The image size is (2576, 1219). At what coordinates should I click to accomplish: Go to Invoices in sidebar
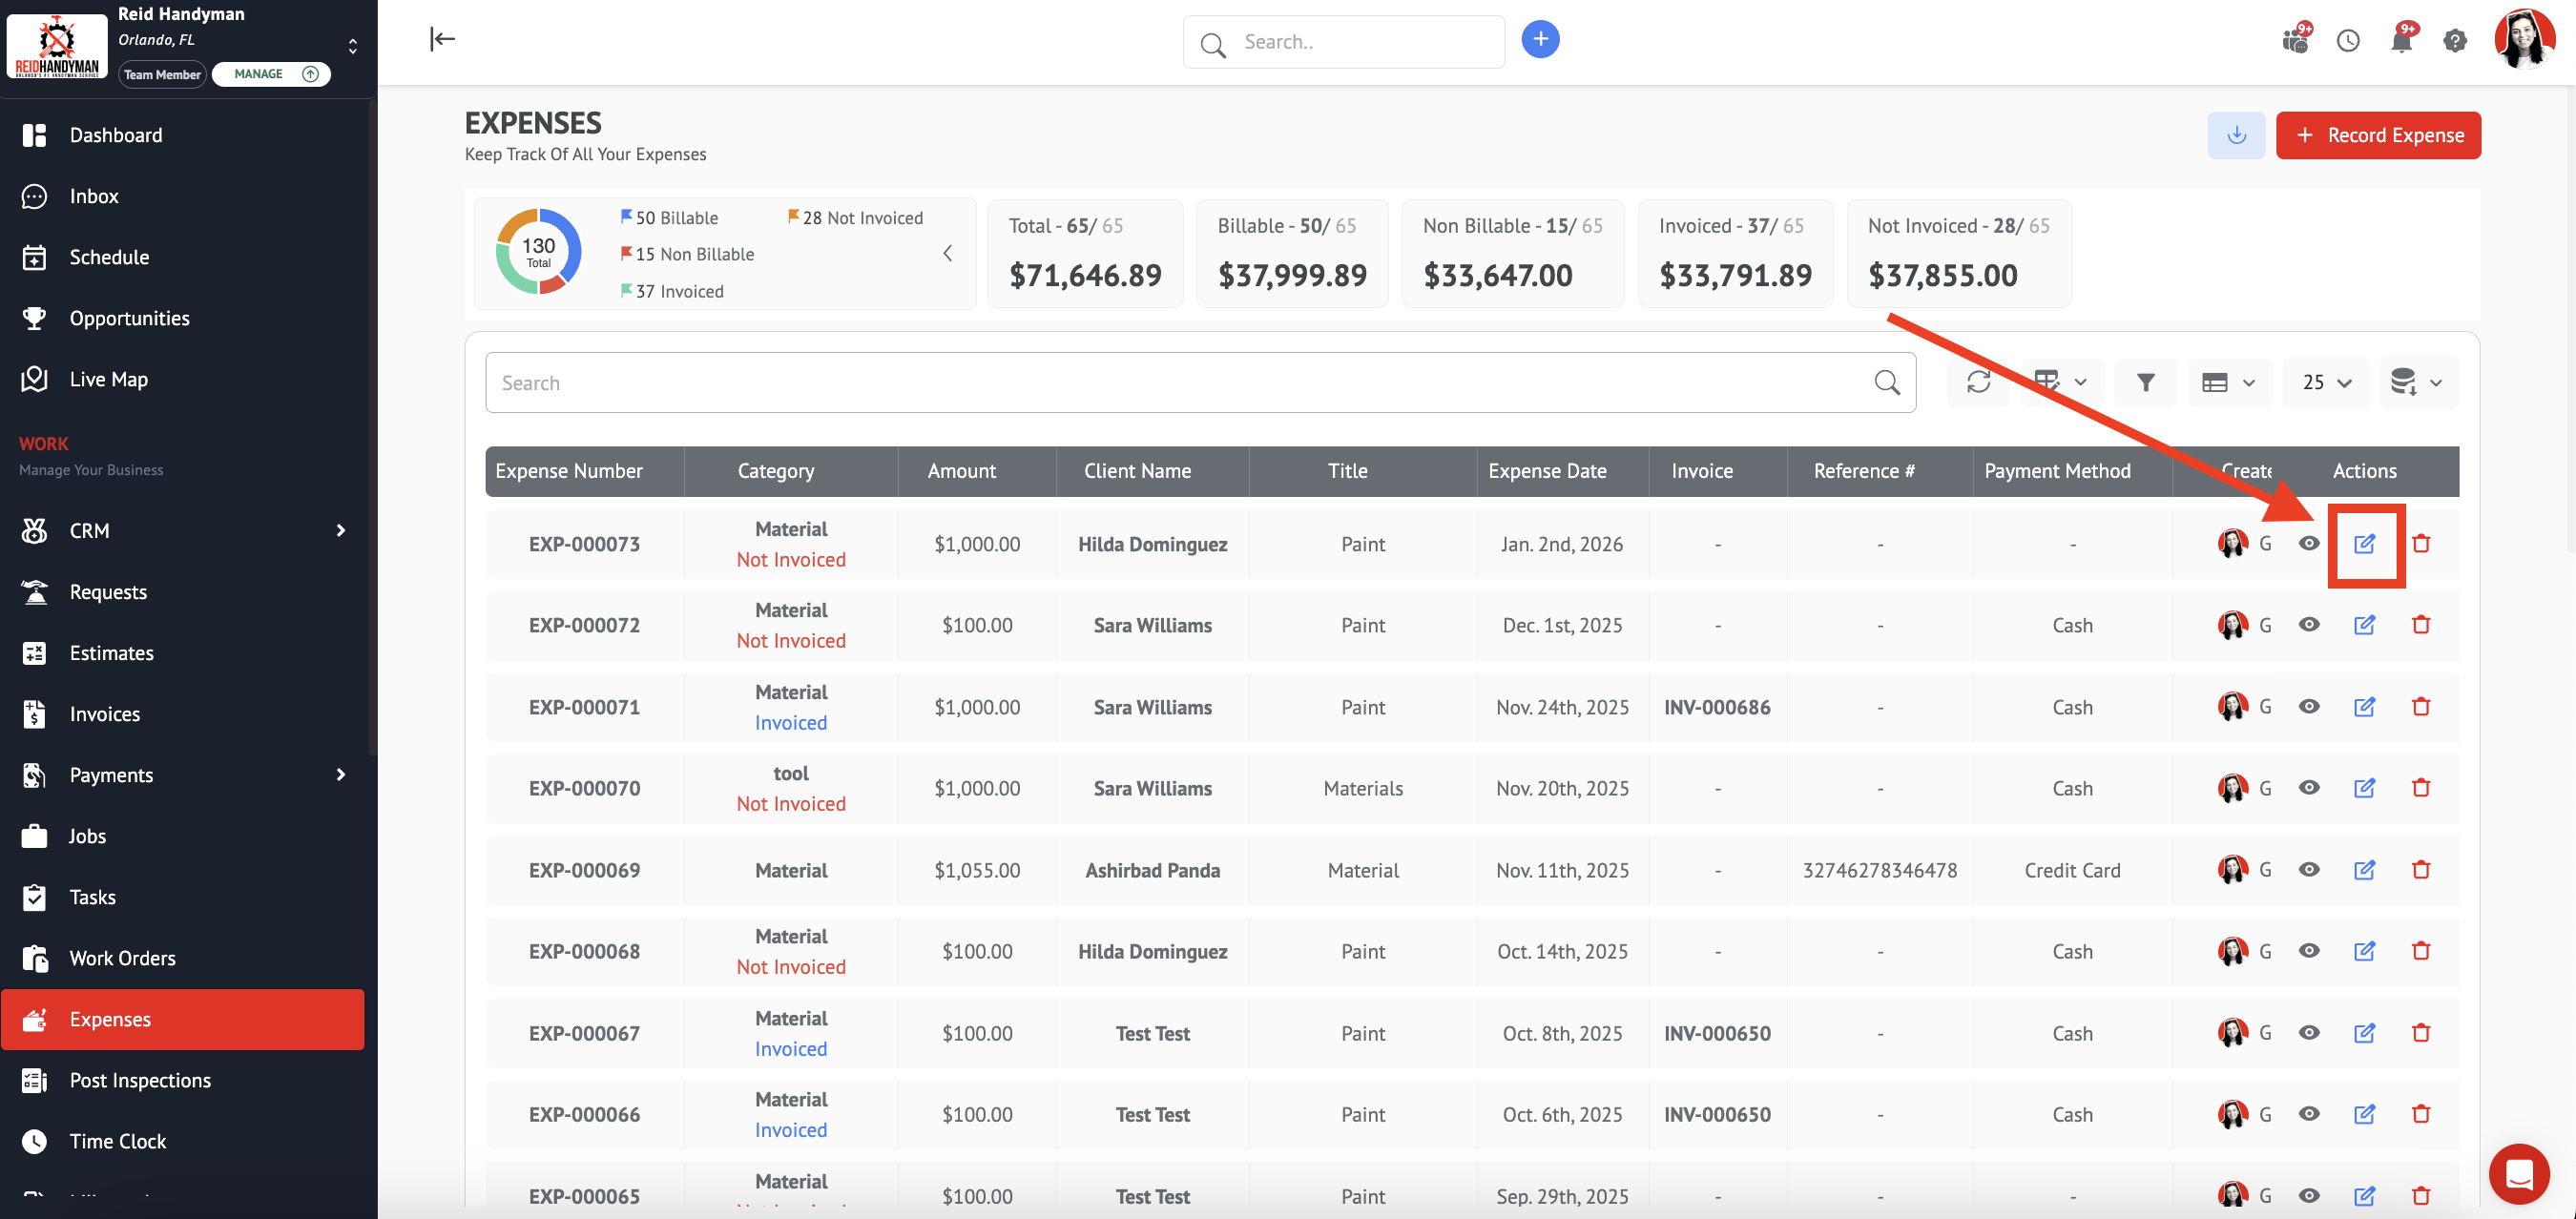pos(104,714)
